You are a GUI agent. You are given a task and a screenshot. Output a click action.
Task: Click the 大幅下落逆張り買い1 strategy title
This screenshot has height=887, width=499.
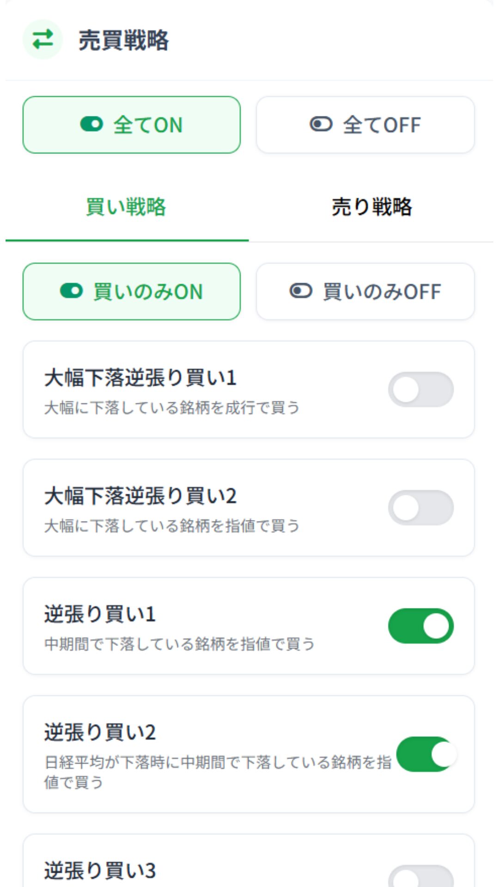[x=140, y=378]
